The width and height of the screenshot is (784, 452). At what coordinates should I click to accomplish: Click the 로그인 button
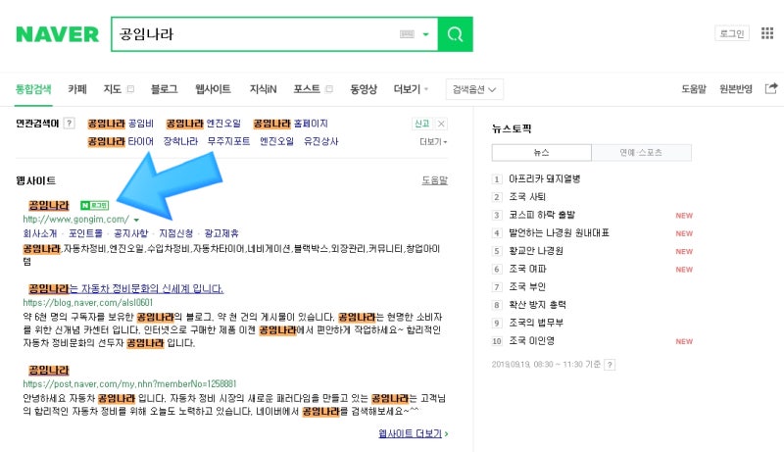click(x=732, y=33)
